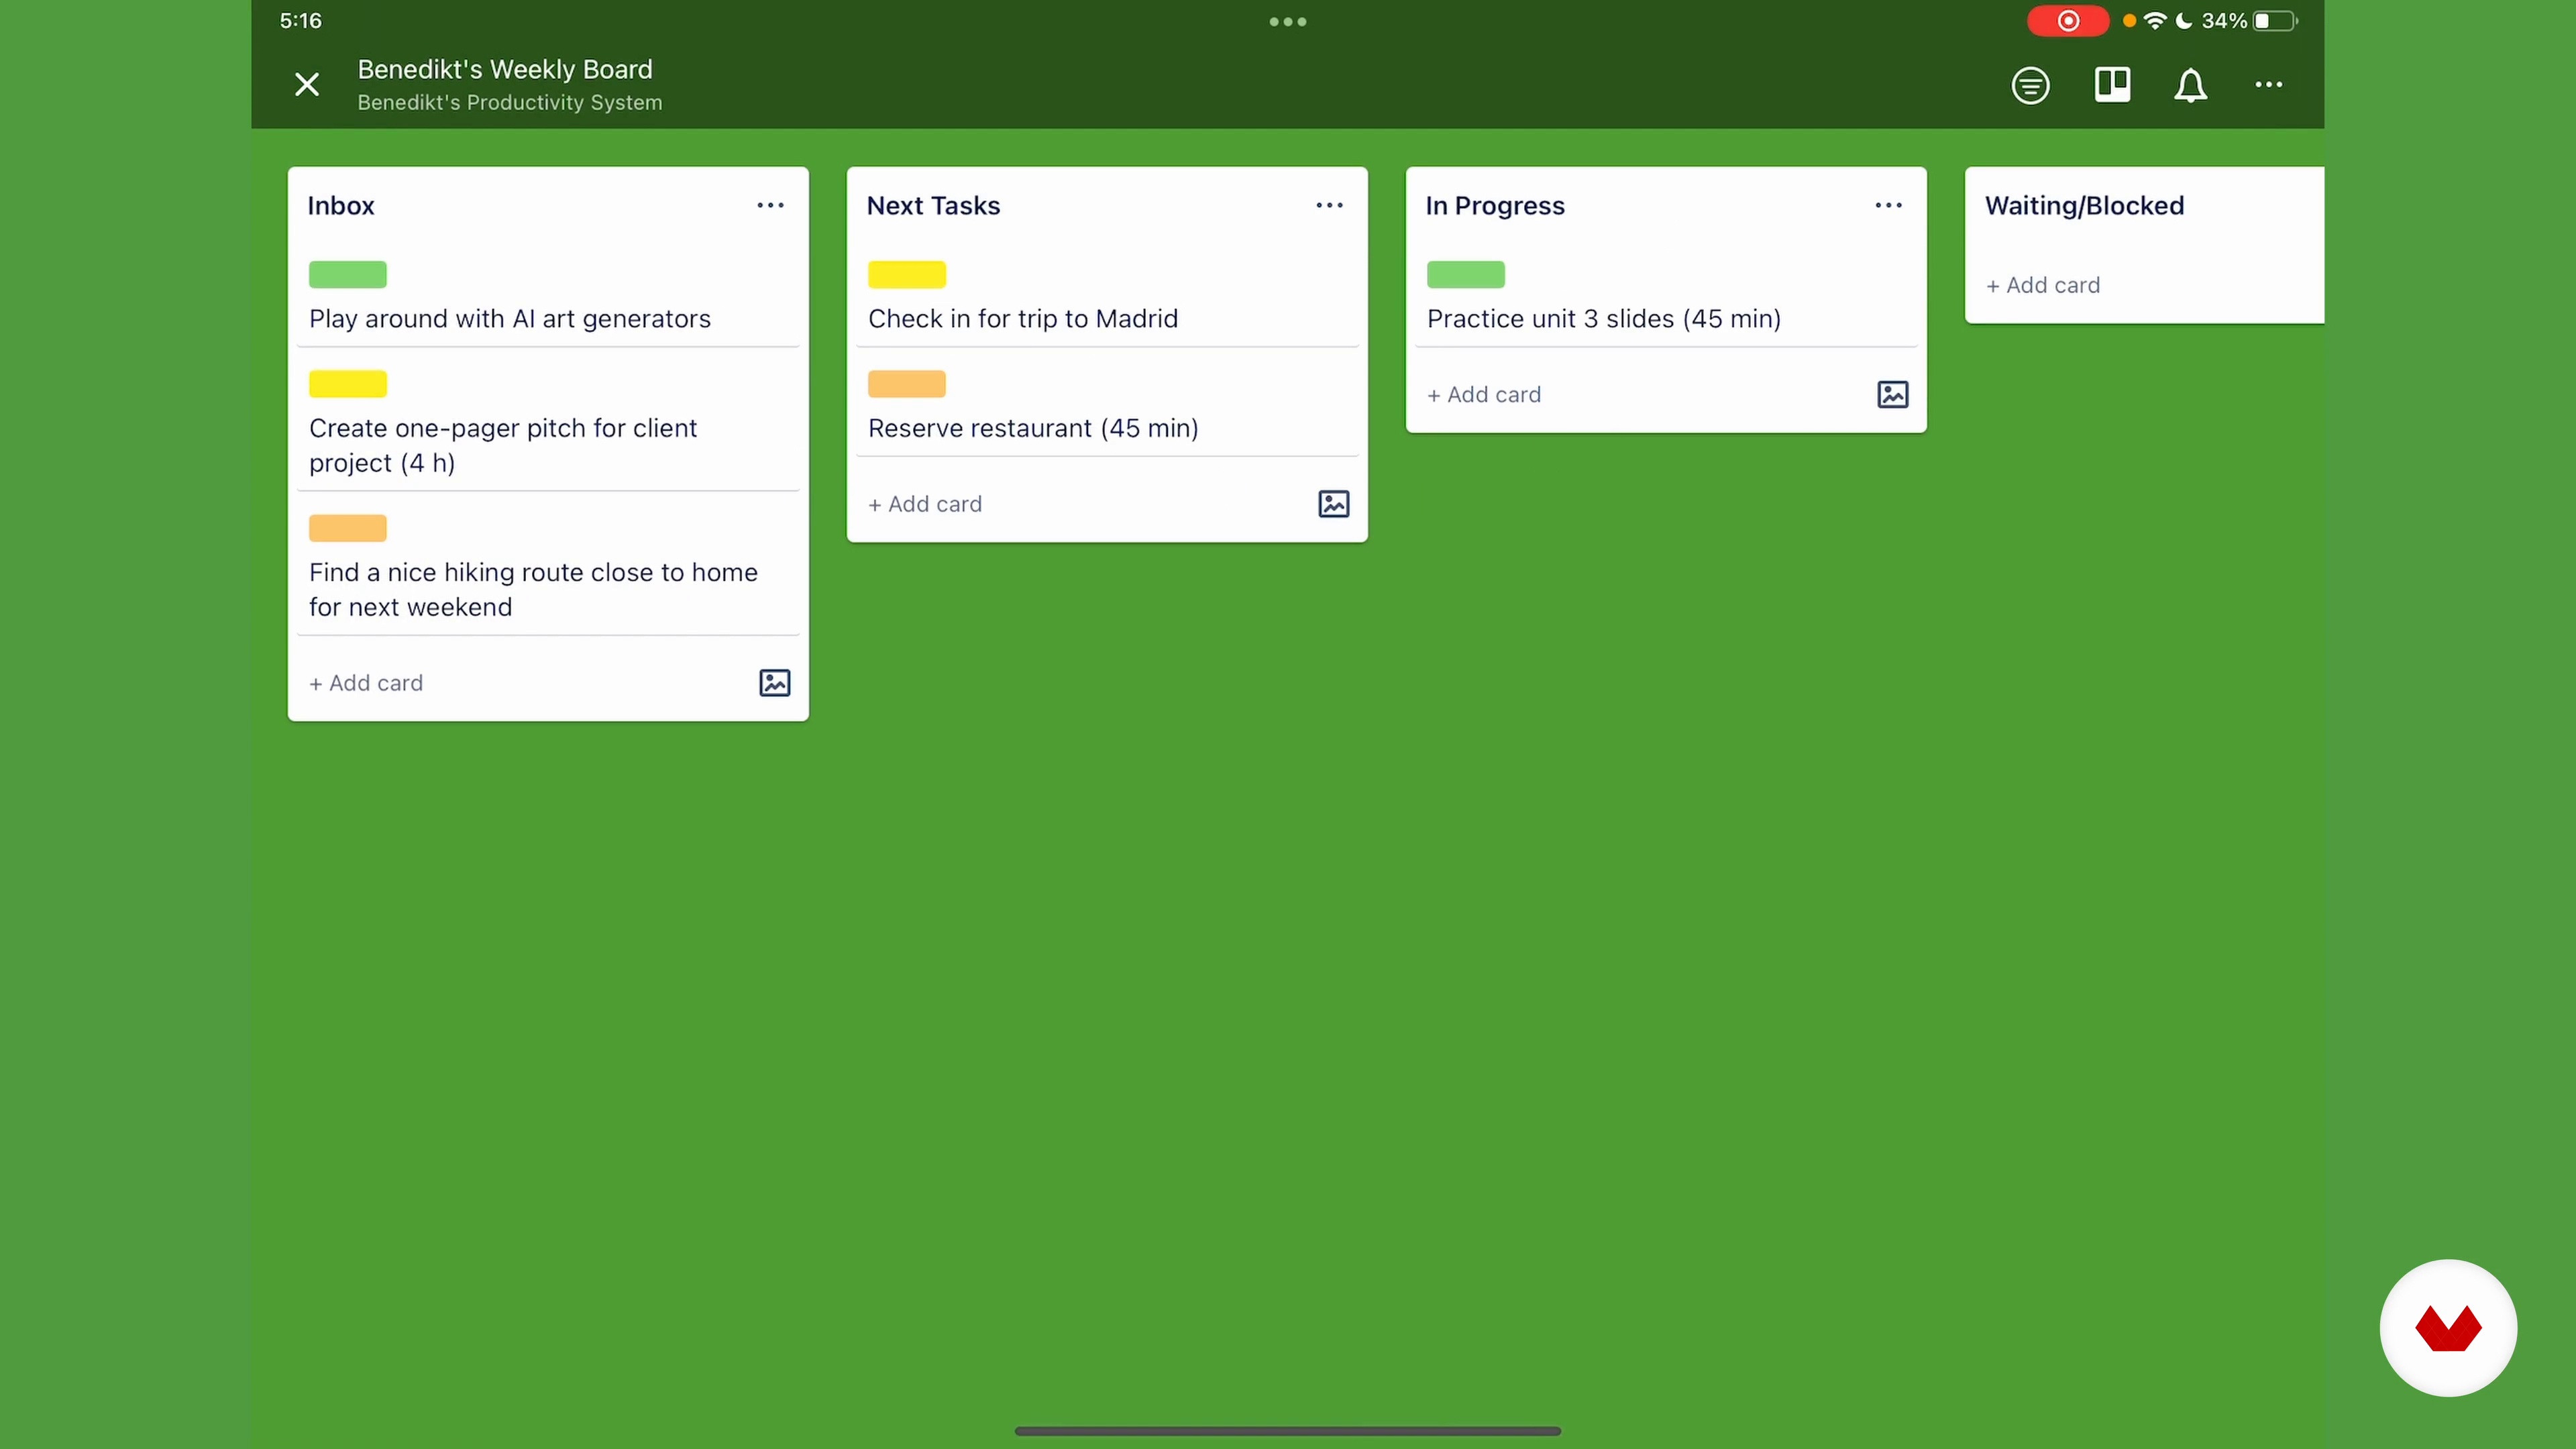This screenshot has height=1449, width=2576.
Task: Click yellow label on Madrid trip card
Action: click(907, 274)
